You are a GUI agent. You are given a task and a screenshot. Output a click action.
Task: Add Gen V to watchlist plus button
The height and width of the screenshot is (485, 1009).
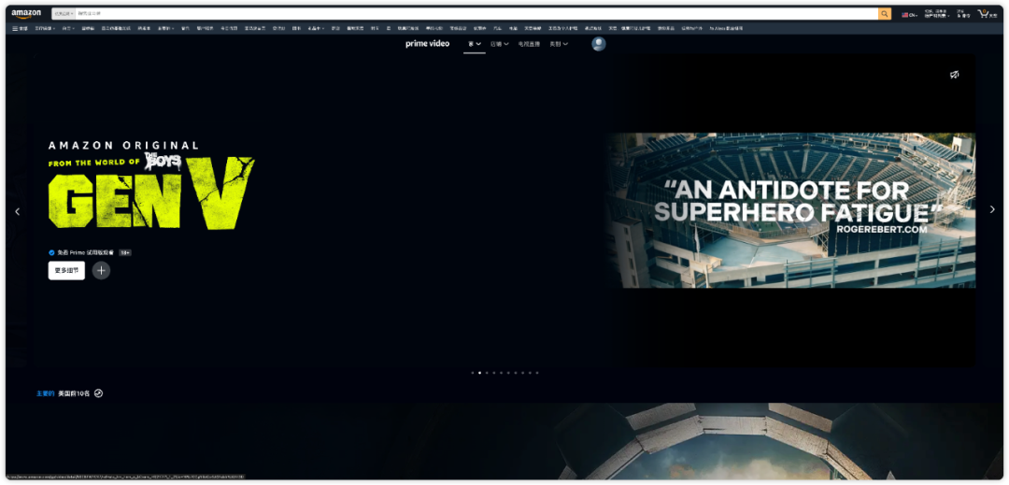101,270
